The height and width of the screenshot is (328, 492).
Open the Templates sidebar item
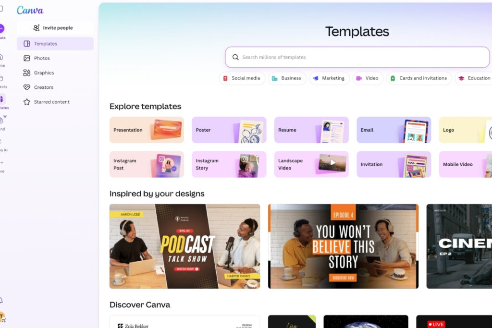click(55, 44)
